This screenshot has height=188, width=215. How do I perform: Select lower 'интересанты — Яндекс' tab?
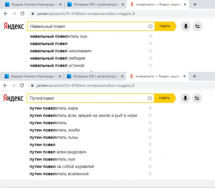tap(158, 76)
